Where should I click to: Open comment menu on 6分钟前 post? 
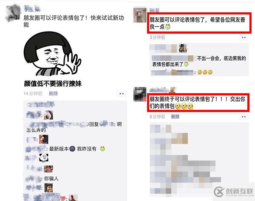(244, 117)
